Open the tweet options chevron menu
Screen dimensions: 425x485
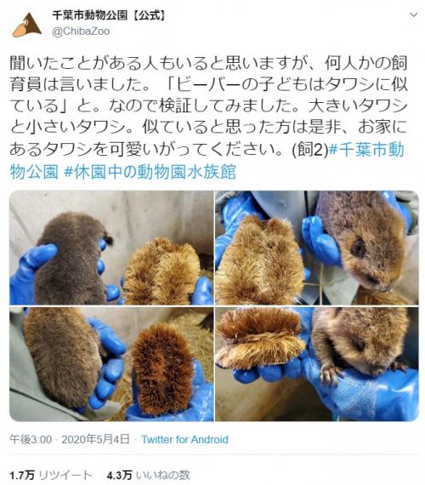point(414,14)
